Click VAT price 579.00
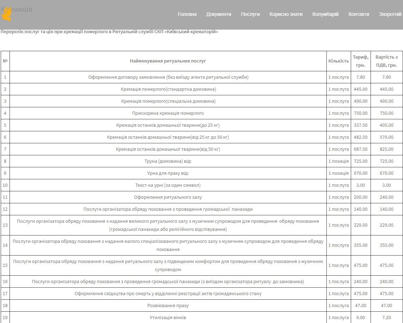Image resolution: width=403 pixels, height=323 pixels. [x=386, y=137]
